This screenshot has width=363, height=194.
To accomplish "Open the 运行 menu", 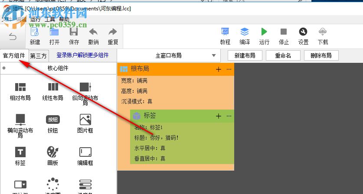I will 36,19.
